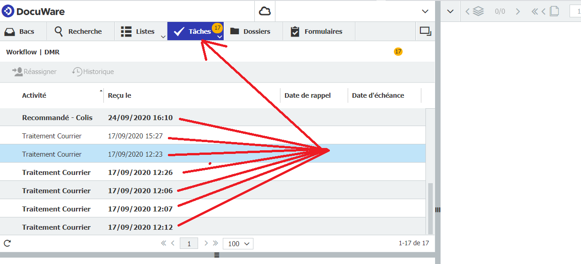581x264 pixels.
Task: Open the top-right header dropdown chevron
Action: (425, 11)
